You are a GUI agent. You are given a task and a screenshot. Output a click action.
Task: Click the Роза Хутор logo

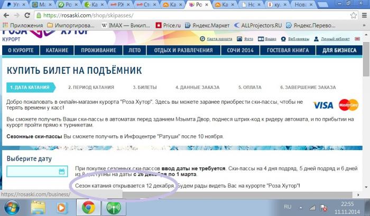45,35
